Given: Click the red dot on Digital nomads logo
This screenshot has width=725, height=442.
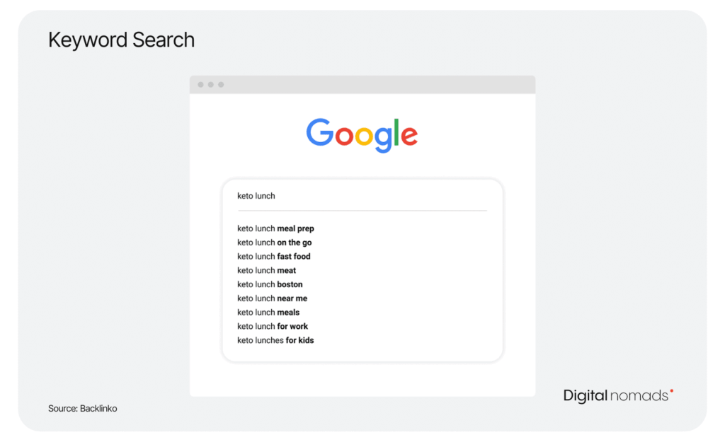Looking at the screenshot, I should coord(671,391).
